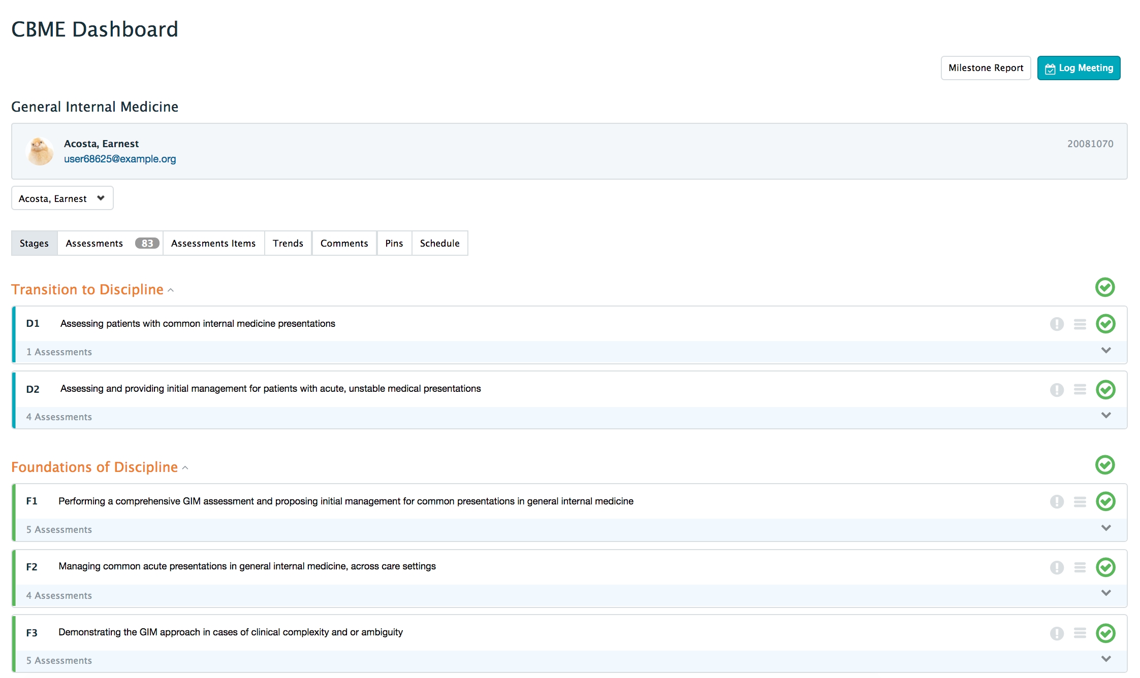The width and height of the screenshot is (1140, 678).
Task: Click the list lines icon on D1 row
Action: click(x=1080, y=324)
